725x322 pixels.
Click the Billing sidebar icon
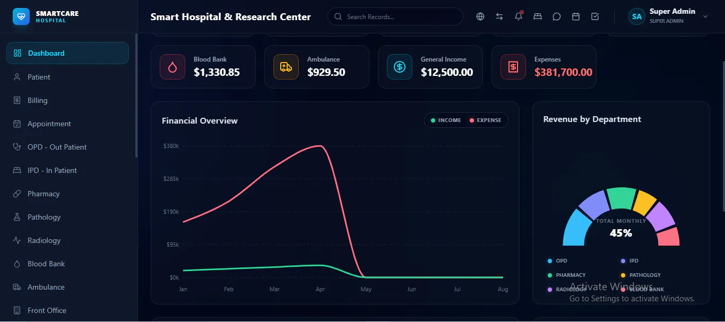(17, 100)
